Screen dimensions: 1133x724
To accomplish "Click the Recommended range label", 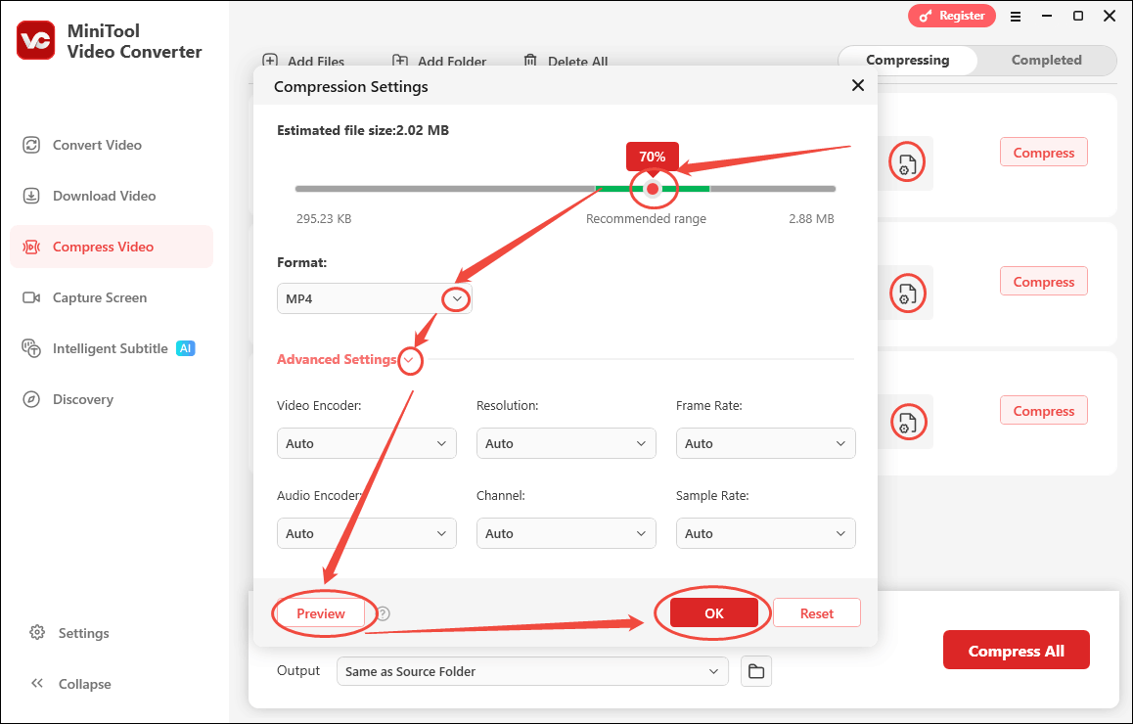I will [x=646, y=219].
